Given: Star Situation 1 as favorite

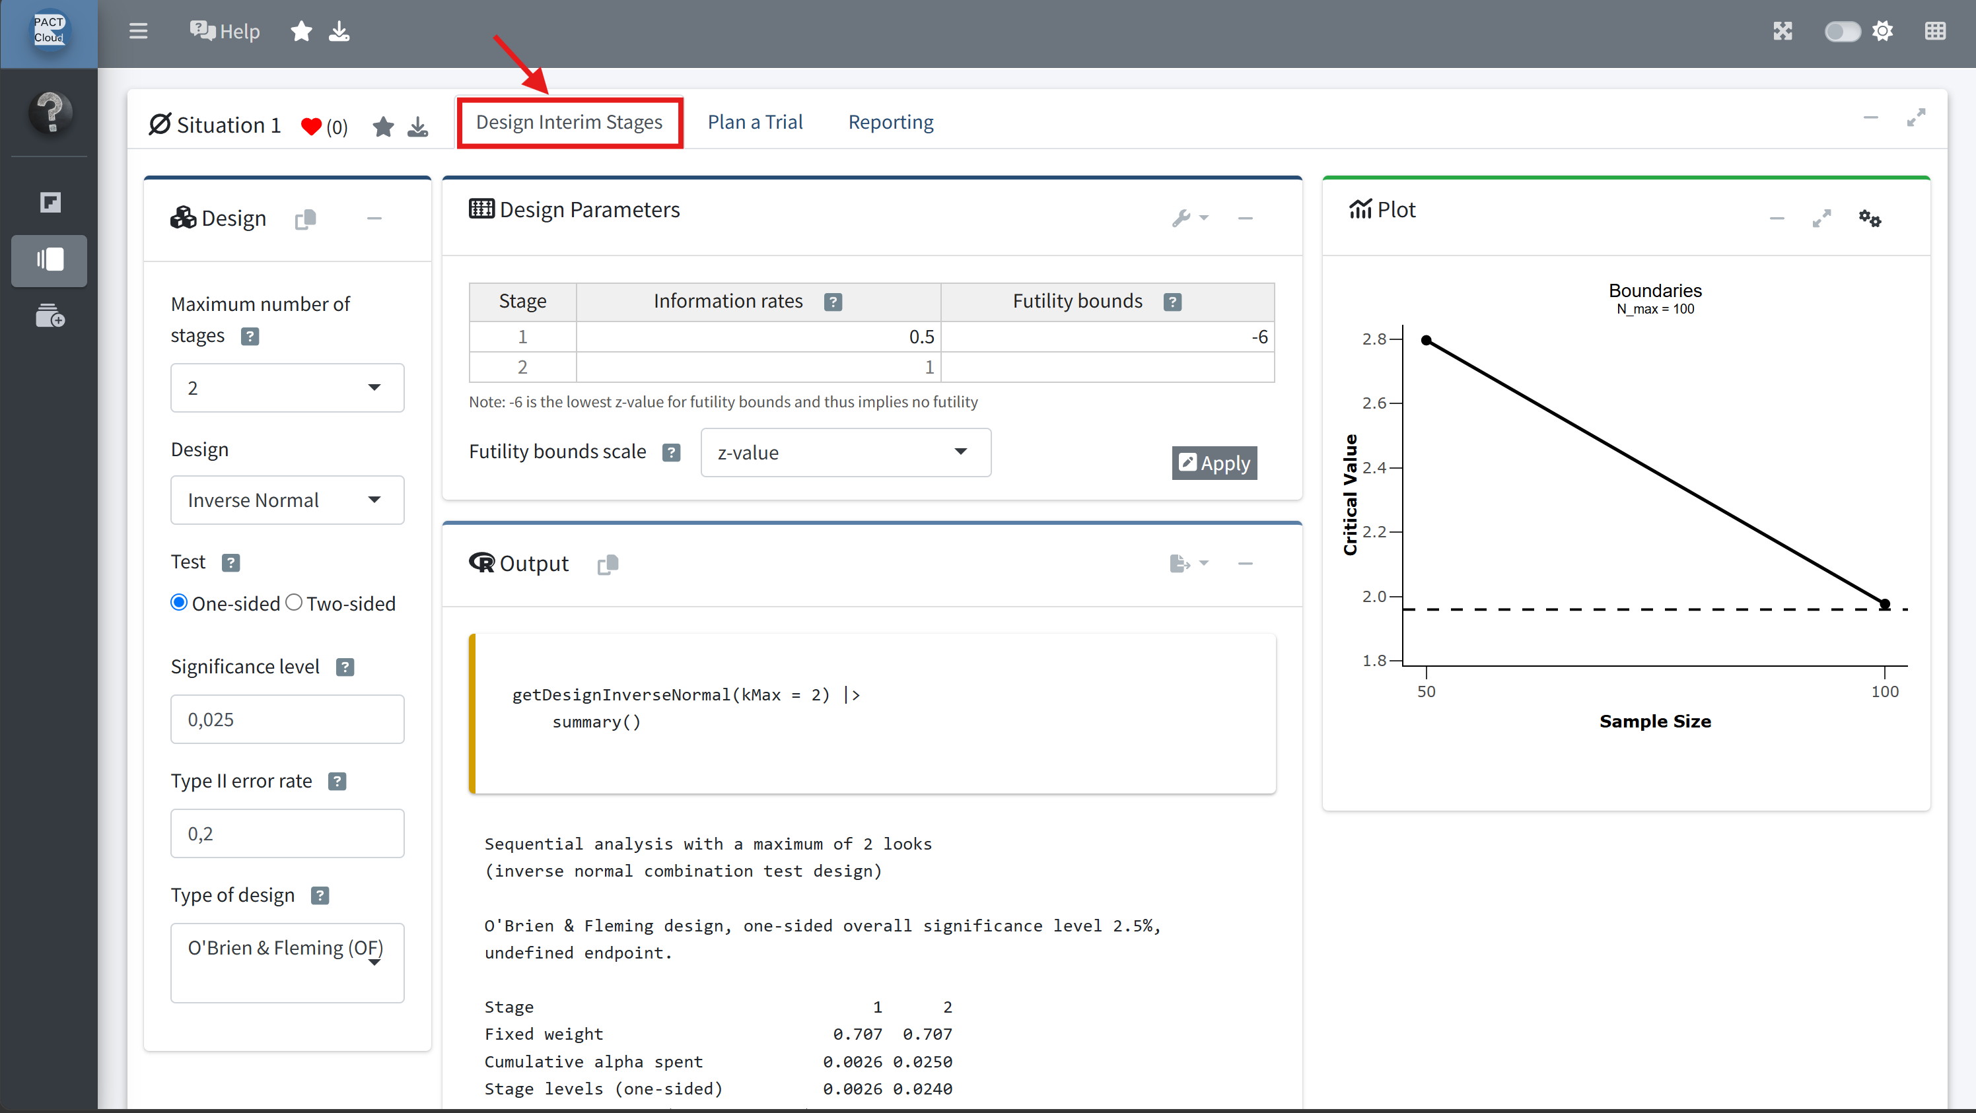Looking at the screenshot, I should click(383, 127).
